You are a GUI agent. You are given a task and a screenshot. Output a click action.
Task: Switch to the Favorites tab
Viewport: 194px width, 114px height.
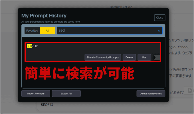pos(32,31)
